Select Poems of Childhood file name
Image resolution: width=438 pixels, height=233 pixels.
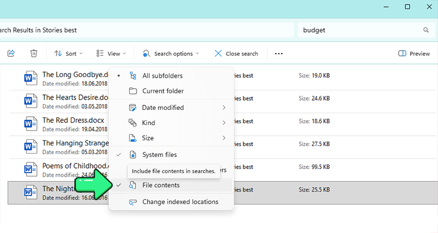[x=75, y=166]
